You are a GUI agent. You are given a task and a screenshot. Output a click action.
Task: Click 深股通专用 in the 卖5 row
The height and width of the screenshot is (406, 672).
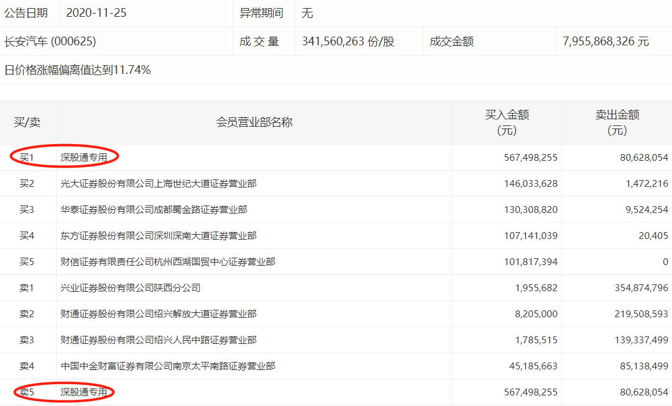tap(84, 392)
